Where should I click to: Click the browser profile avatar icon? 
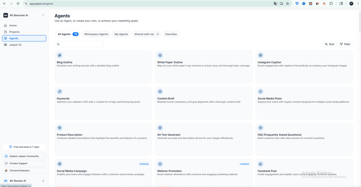[x=351, y=4]
